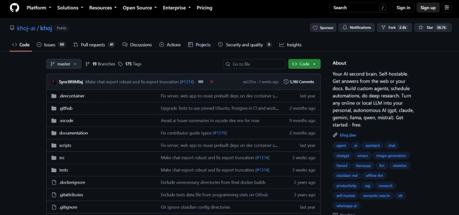Select the self-hosted topic tag

point(345,196)
